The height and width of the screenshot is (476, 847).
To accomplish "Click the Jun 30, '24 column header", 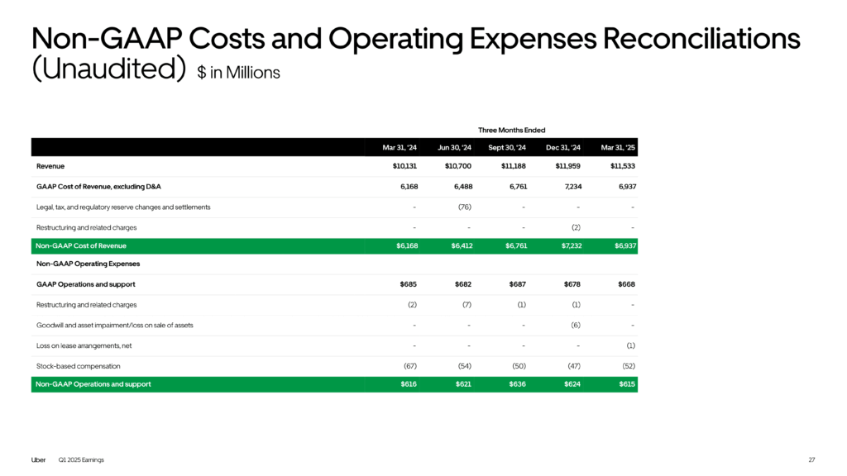I will tap(454, 147).
